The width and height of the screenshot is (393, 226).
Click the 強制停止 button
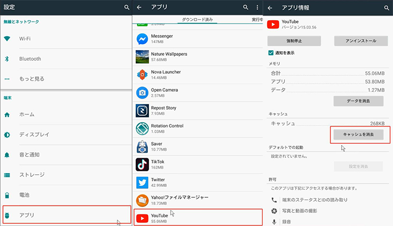coord(294,41)
